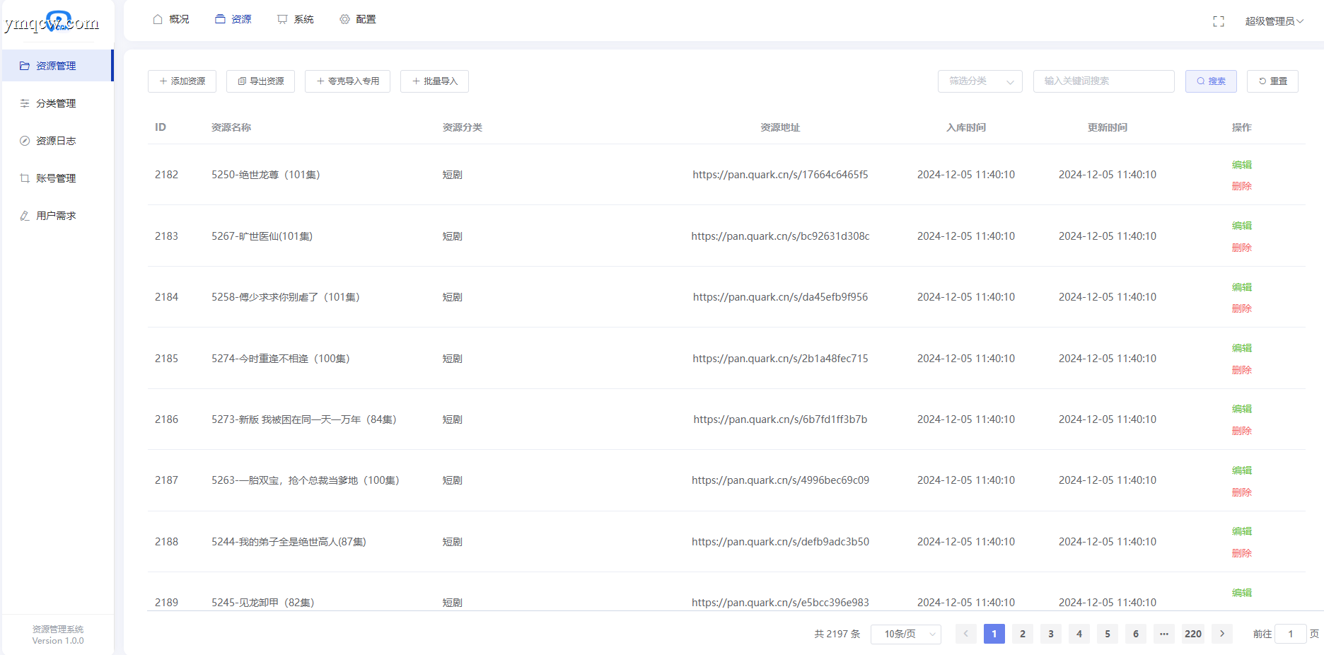Delete resource ID 2184
The width and height of the screenshot is (1324, 655).
[1241, 308]
